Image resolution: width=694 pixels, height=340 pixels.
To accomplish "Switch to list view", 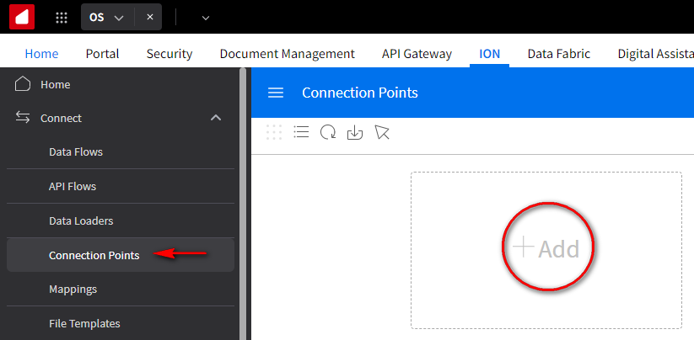I will coord(301,132).
